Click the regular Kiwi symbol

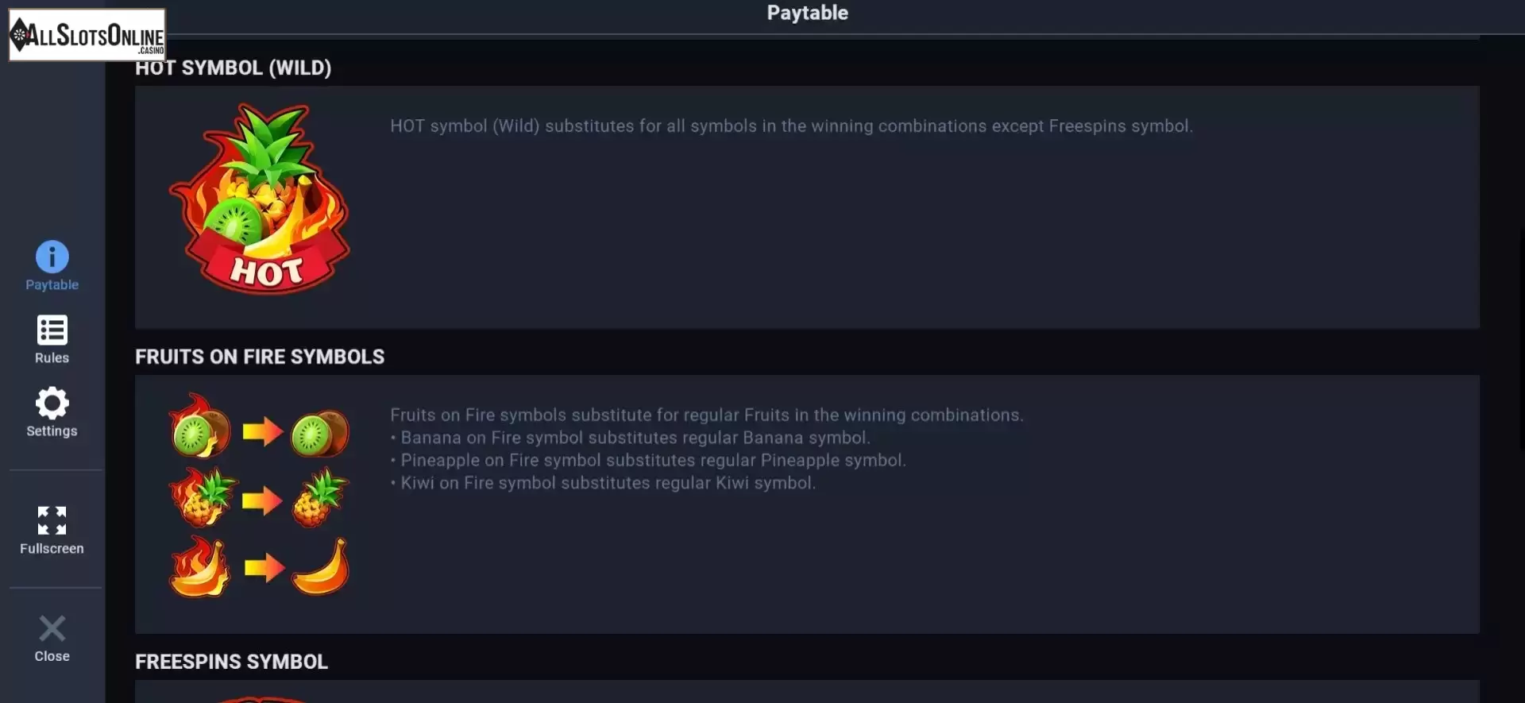320,434
